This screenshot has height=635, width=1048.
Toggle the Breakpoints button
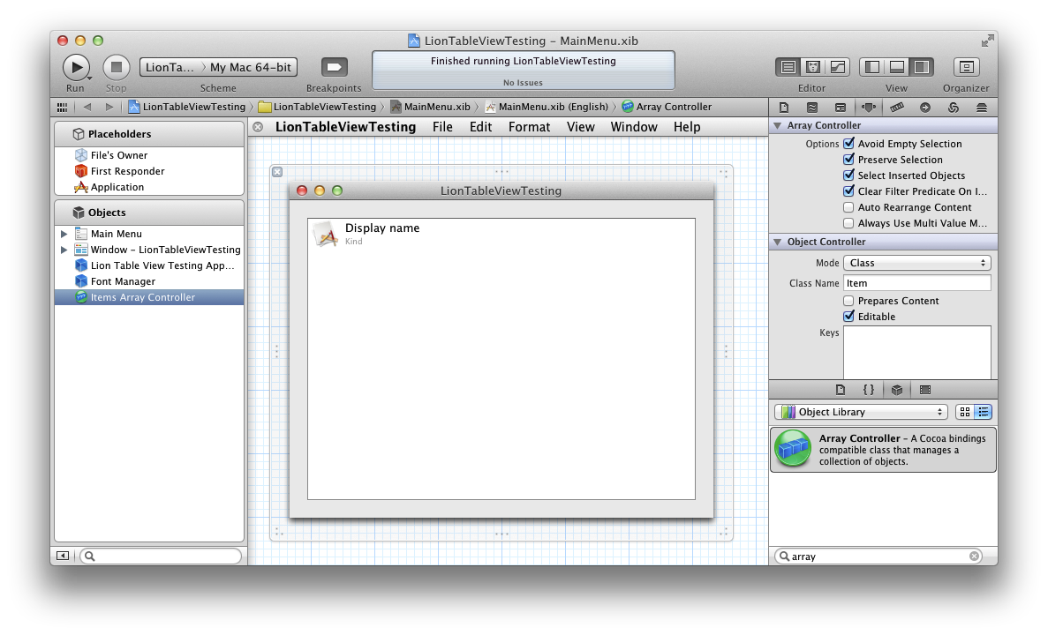[335, 67]
